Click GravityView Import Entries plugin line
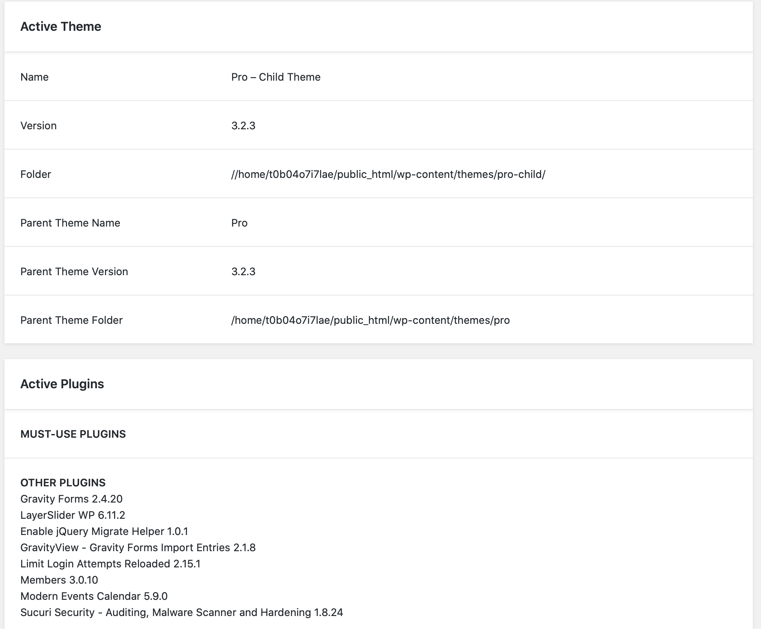The image size is (761, 629). (138, 548)
